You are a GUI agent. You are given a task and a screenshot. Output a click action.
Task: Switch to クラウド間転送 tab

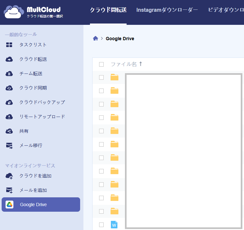pyautogui.click(x=108, y=10)
